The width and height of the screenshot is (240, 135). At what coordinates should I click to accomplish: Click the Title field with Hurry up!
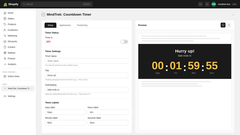pyautogui.click(x=87, y=75)
